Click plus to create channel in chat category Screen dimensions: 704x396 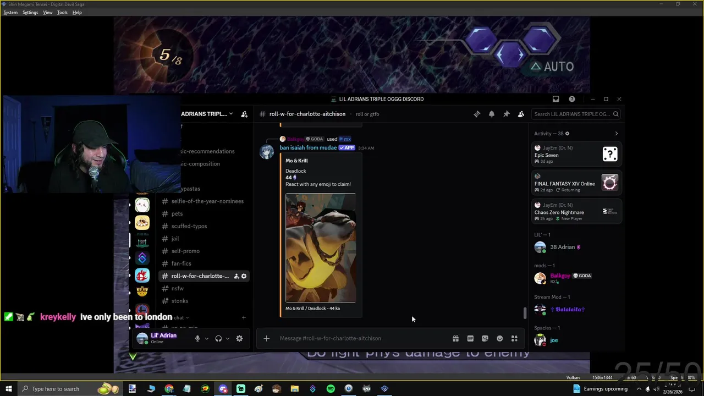[244, 317]
